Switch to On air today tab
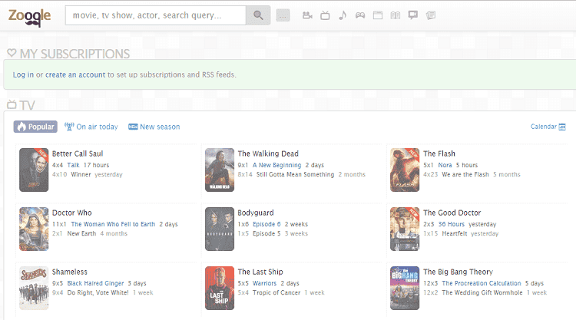This screenshot has width=576, height=320. 91,127
